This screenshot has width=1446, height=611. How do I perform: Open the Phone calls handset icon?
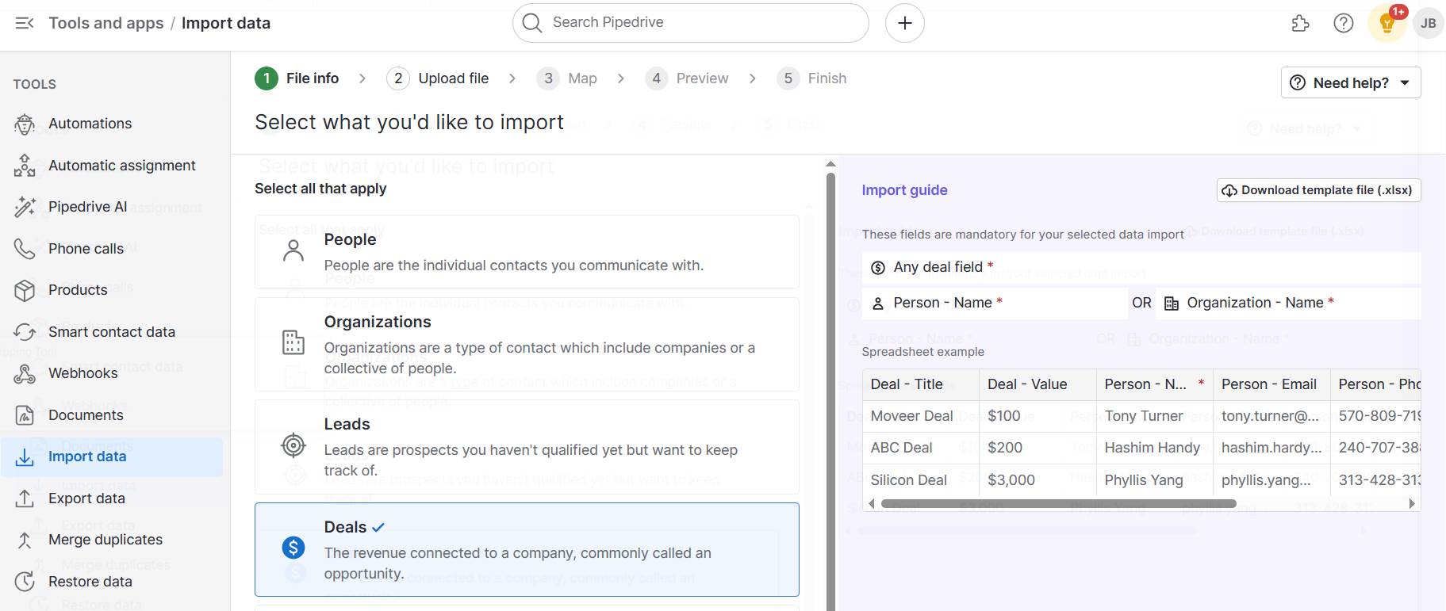click(x=25, y=249)
